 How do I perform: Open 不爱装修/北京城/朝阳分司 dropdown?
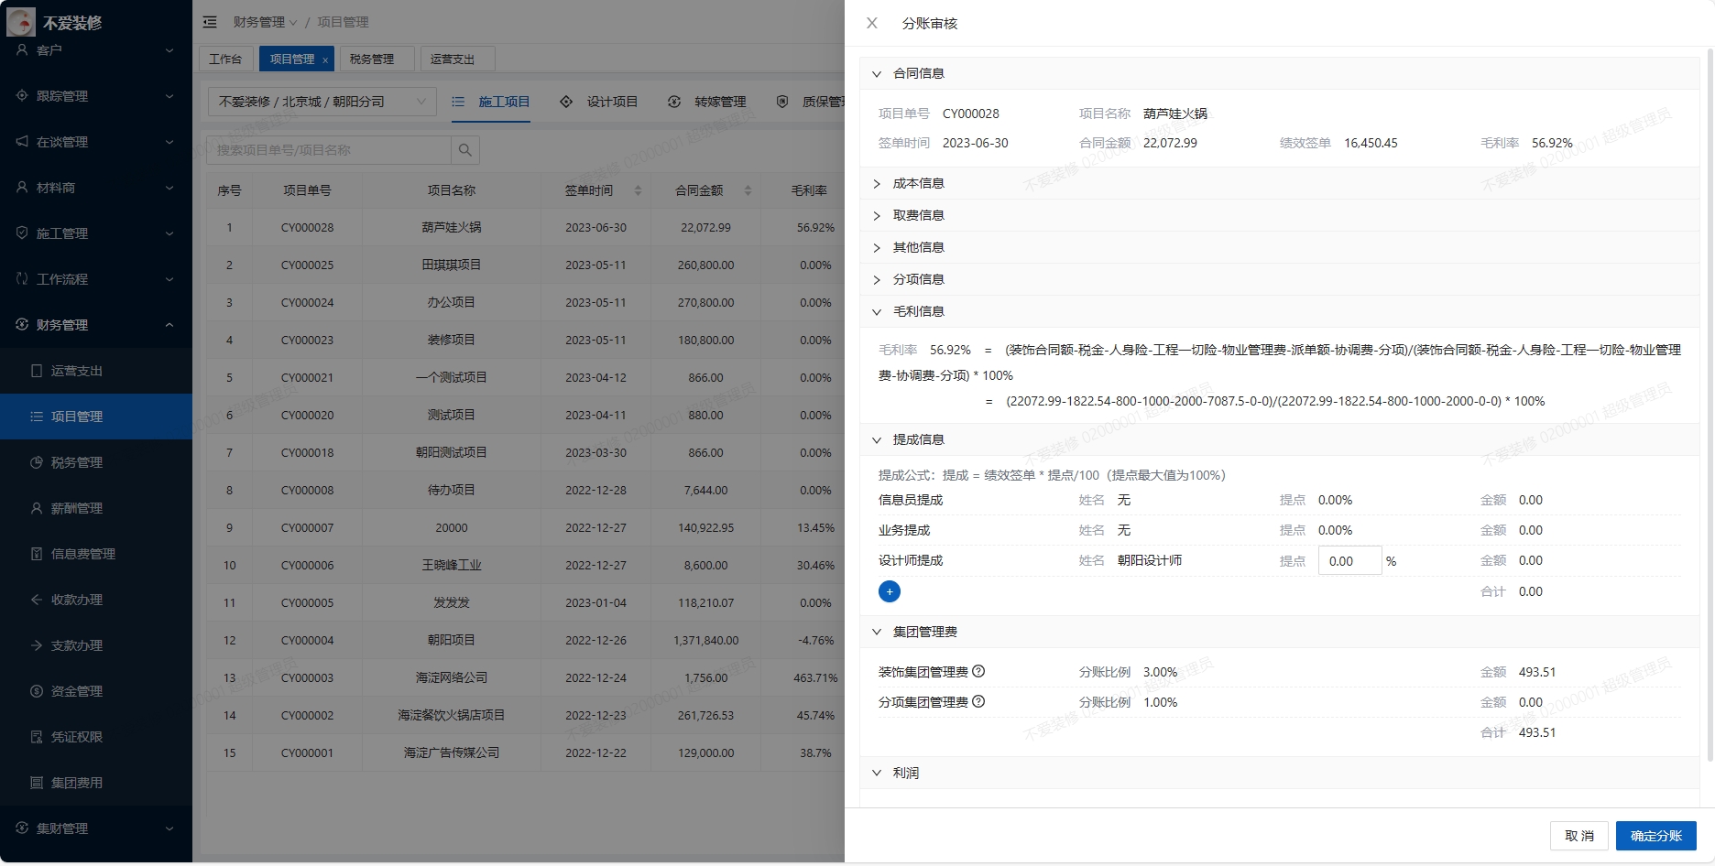coord(322,102)
